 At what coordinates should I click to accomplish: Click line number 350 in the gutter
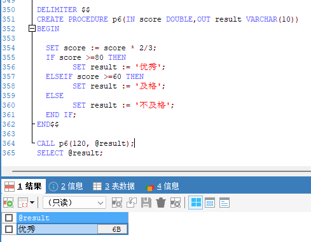click(x=9, y=10)
